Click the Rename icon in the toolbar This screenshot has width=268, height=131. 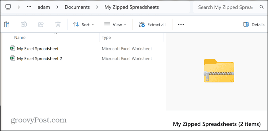[24, 24]
